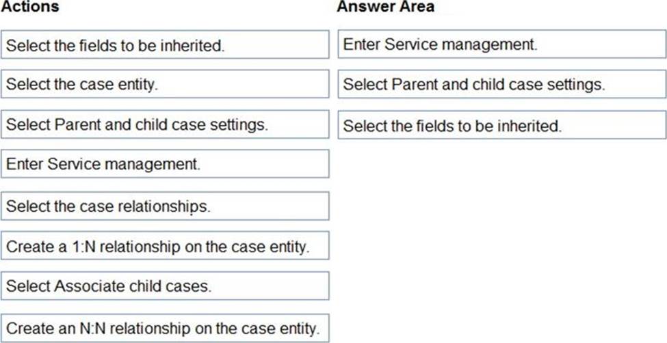
Task: Select 'Select the case relationships' action box
Action: click(165, 206)
